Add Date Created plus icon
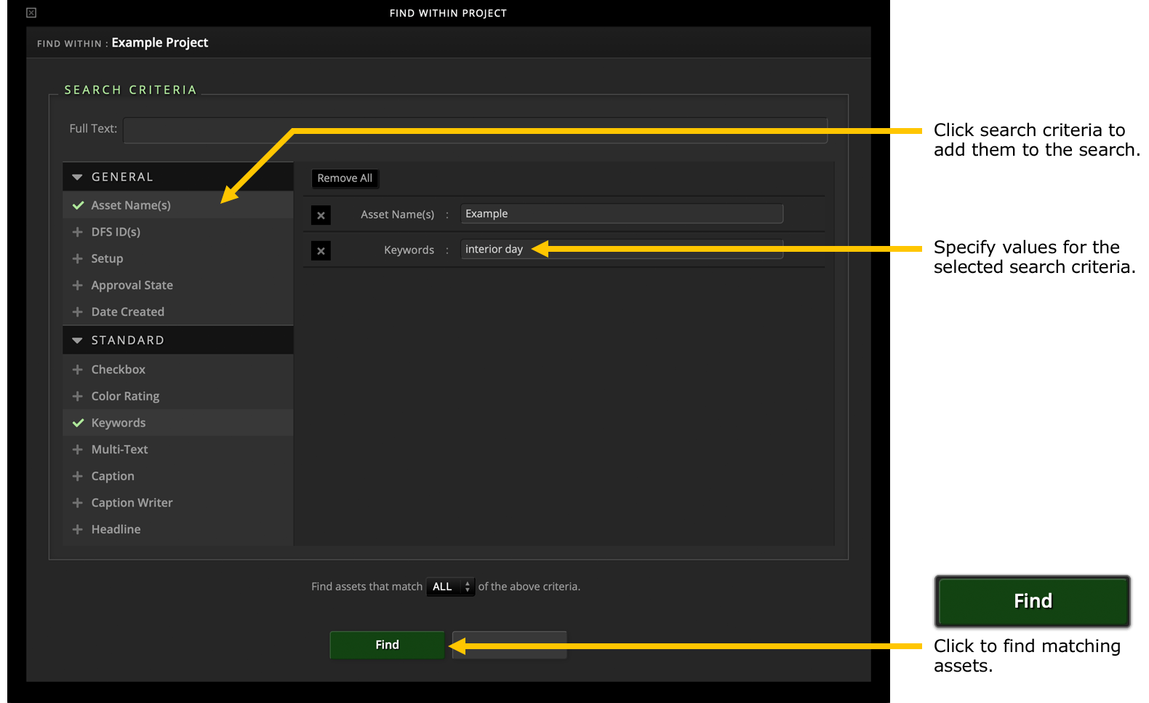This screenshot has height=703, width=1149. coord(78,311)
